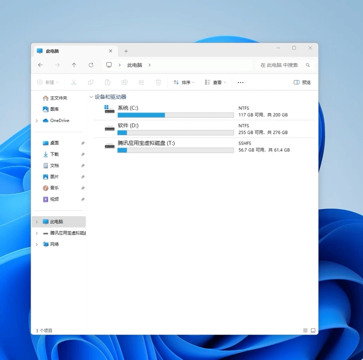Unpin 音乐 using its pin icon

coord(83,188)
